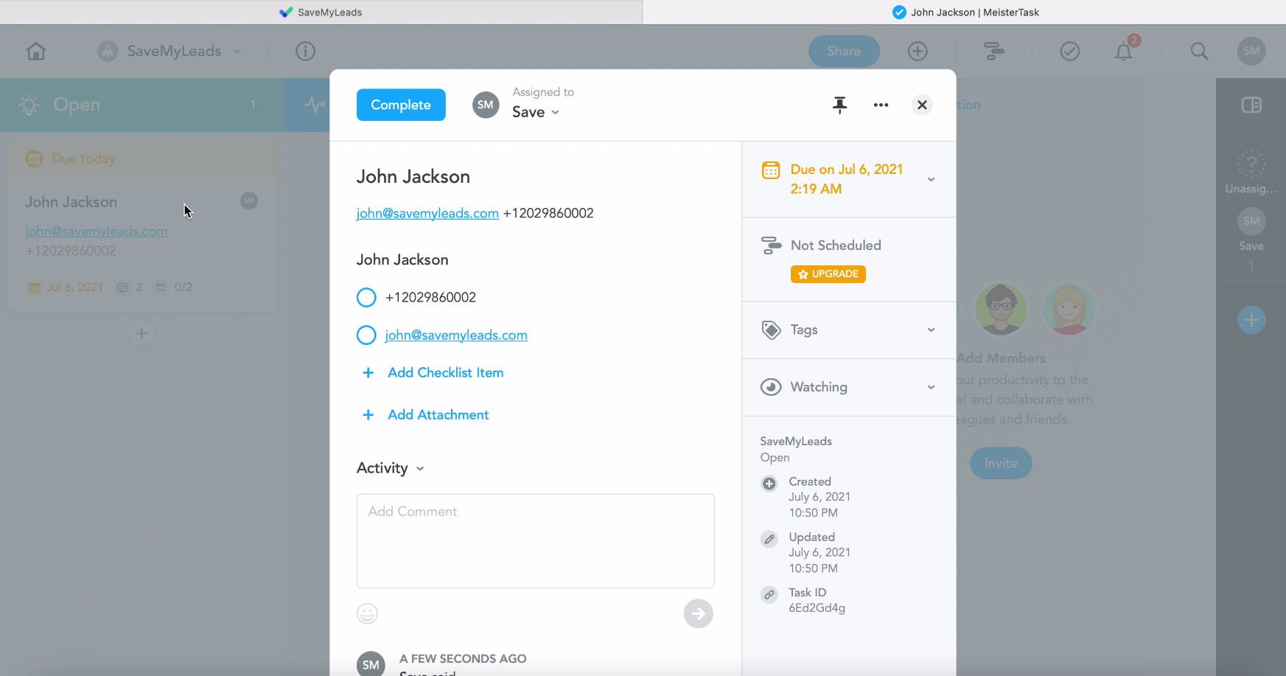The image size is (1286, 676).
Task: Check the +12029860002 checklist item
Action: point(366,297)
